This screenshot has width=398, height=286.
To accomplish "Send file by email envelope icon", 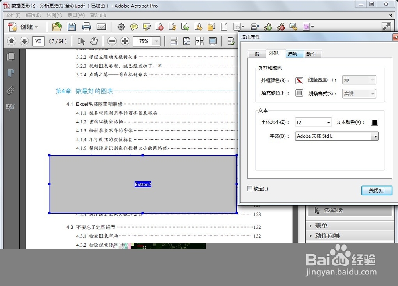I will [x=101, y=27].
